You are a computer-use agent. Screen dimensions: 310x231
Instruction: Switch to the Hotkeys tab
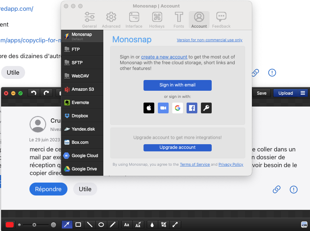coord(157,20)
